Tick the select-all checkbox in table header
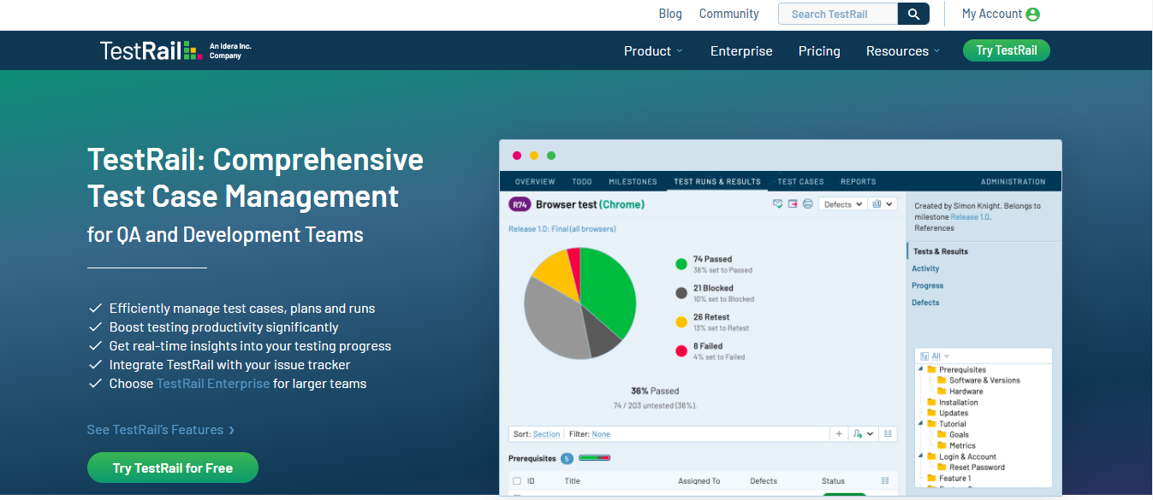This screenshot has height=500, width=1153. 516,481
